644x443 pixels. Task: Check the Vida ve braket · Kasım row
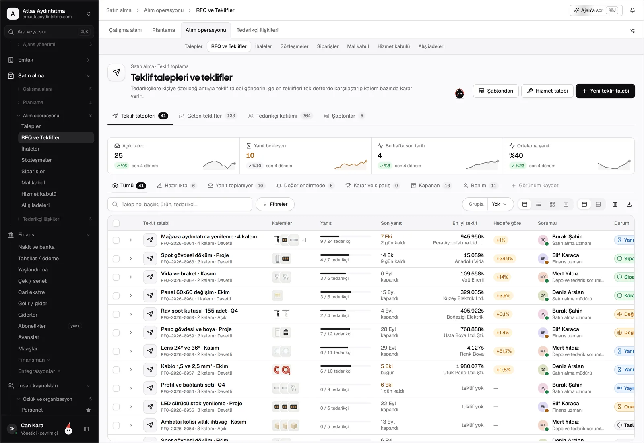point(116,277)
